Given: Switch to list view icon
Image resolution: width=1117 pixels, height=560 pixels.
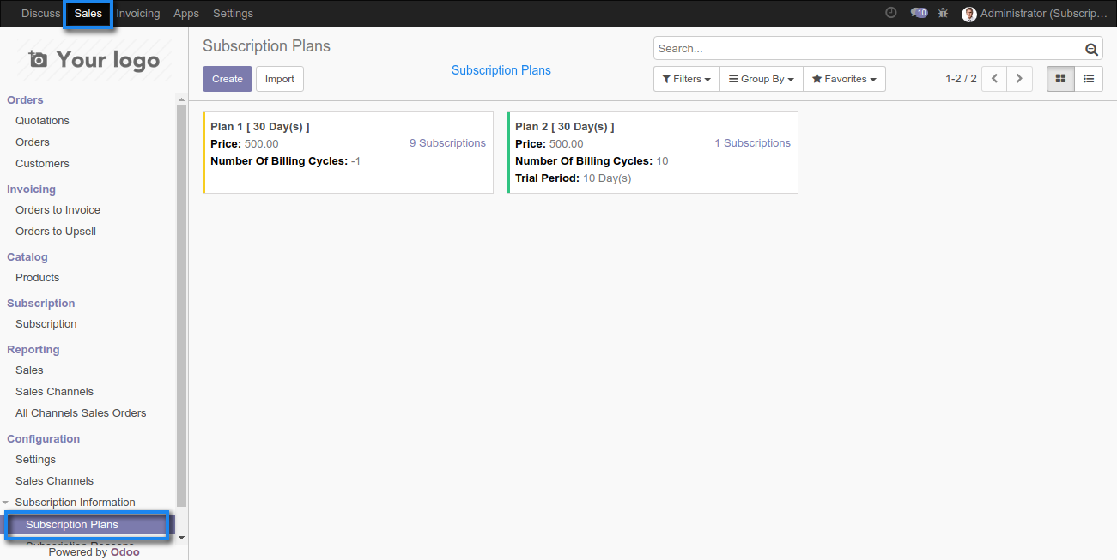Looking at the screenshot, I should click(1089, 79).
